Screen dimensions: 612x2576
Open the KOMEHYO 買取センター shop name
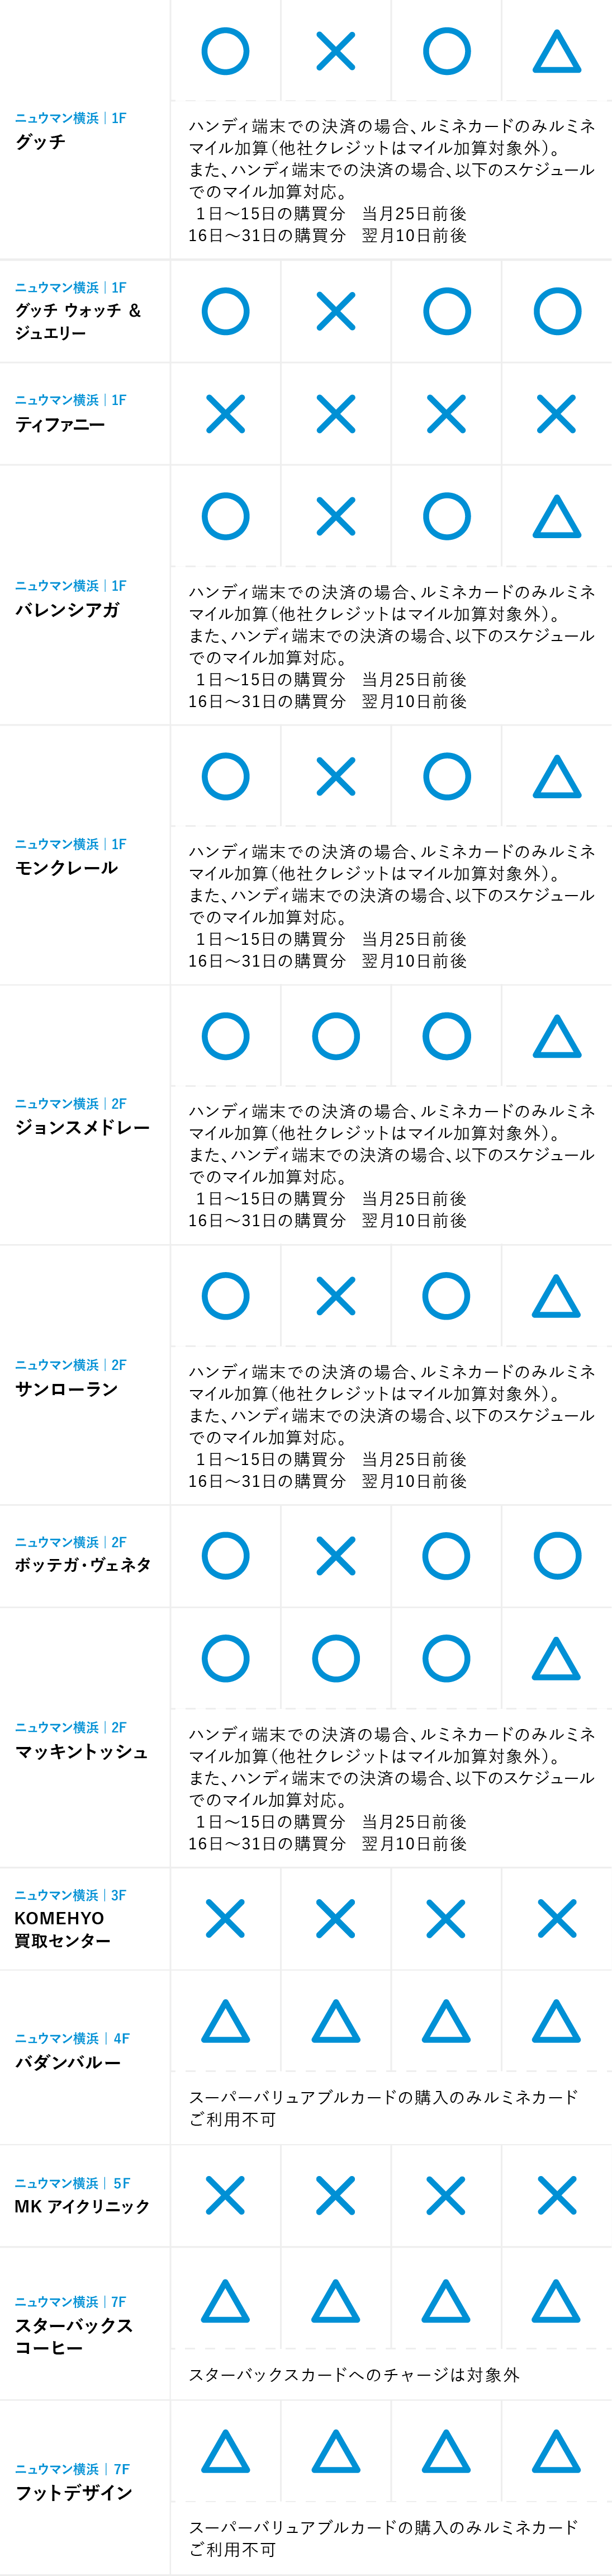point(62,1929)
